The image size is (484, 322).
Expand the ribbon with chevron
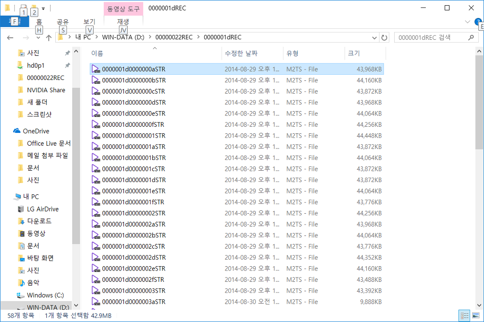(x=467, y=22)
